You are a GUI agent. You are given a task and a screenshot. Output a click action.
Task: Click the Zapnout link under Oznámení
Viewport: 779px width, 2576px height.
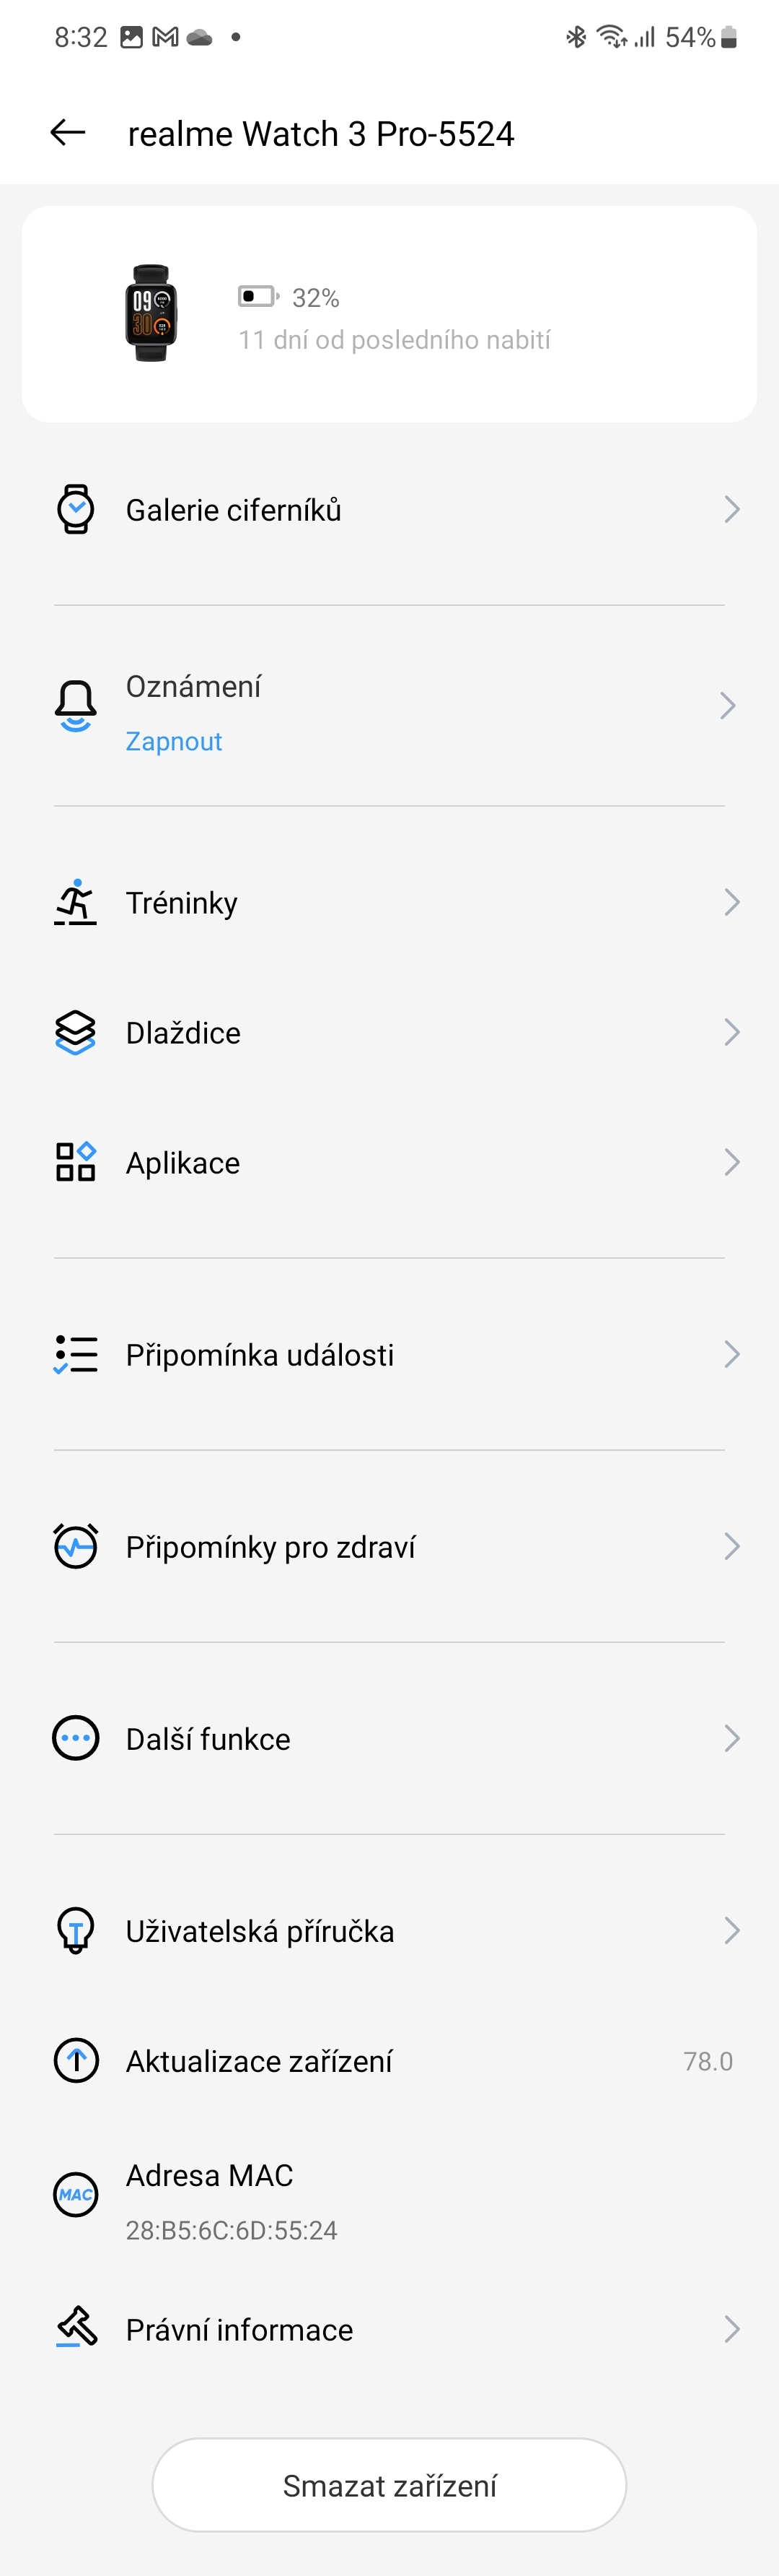pos(174,741)
